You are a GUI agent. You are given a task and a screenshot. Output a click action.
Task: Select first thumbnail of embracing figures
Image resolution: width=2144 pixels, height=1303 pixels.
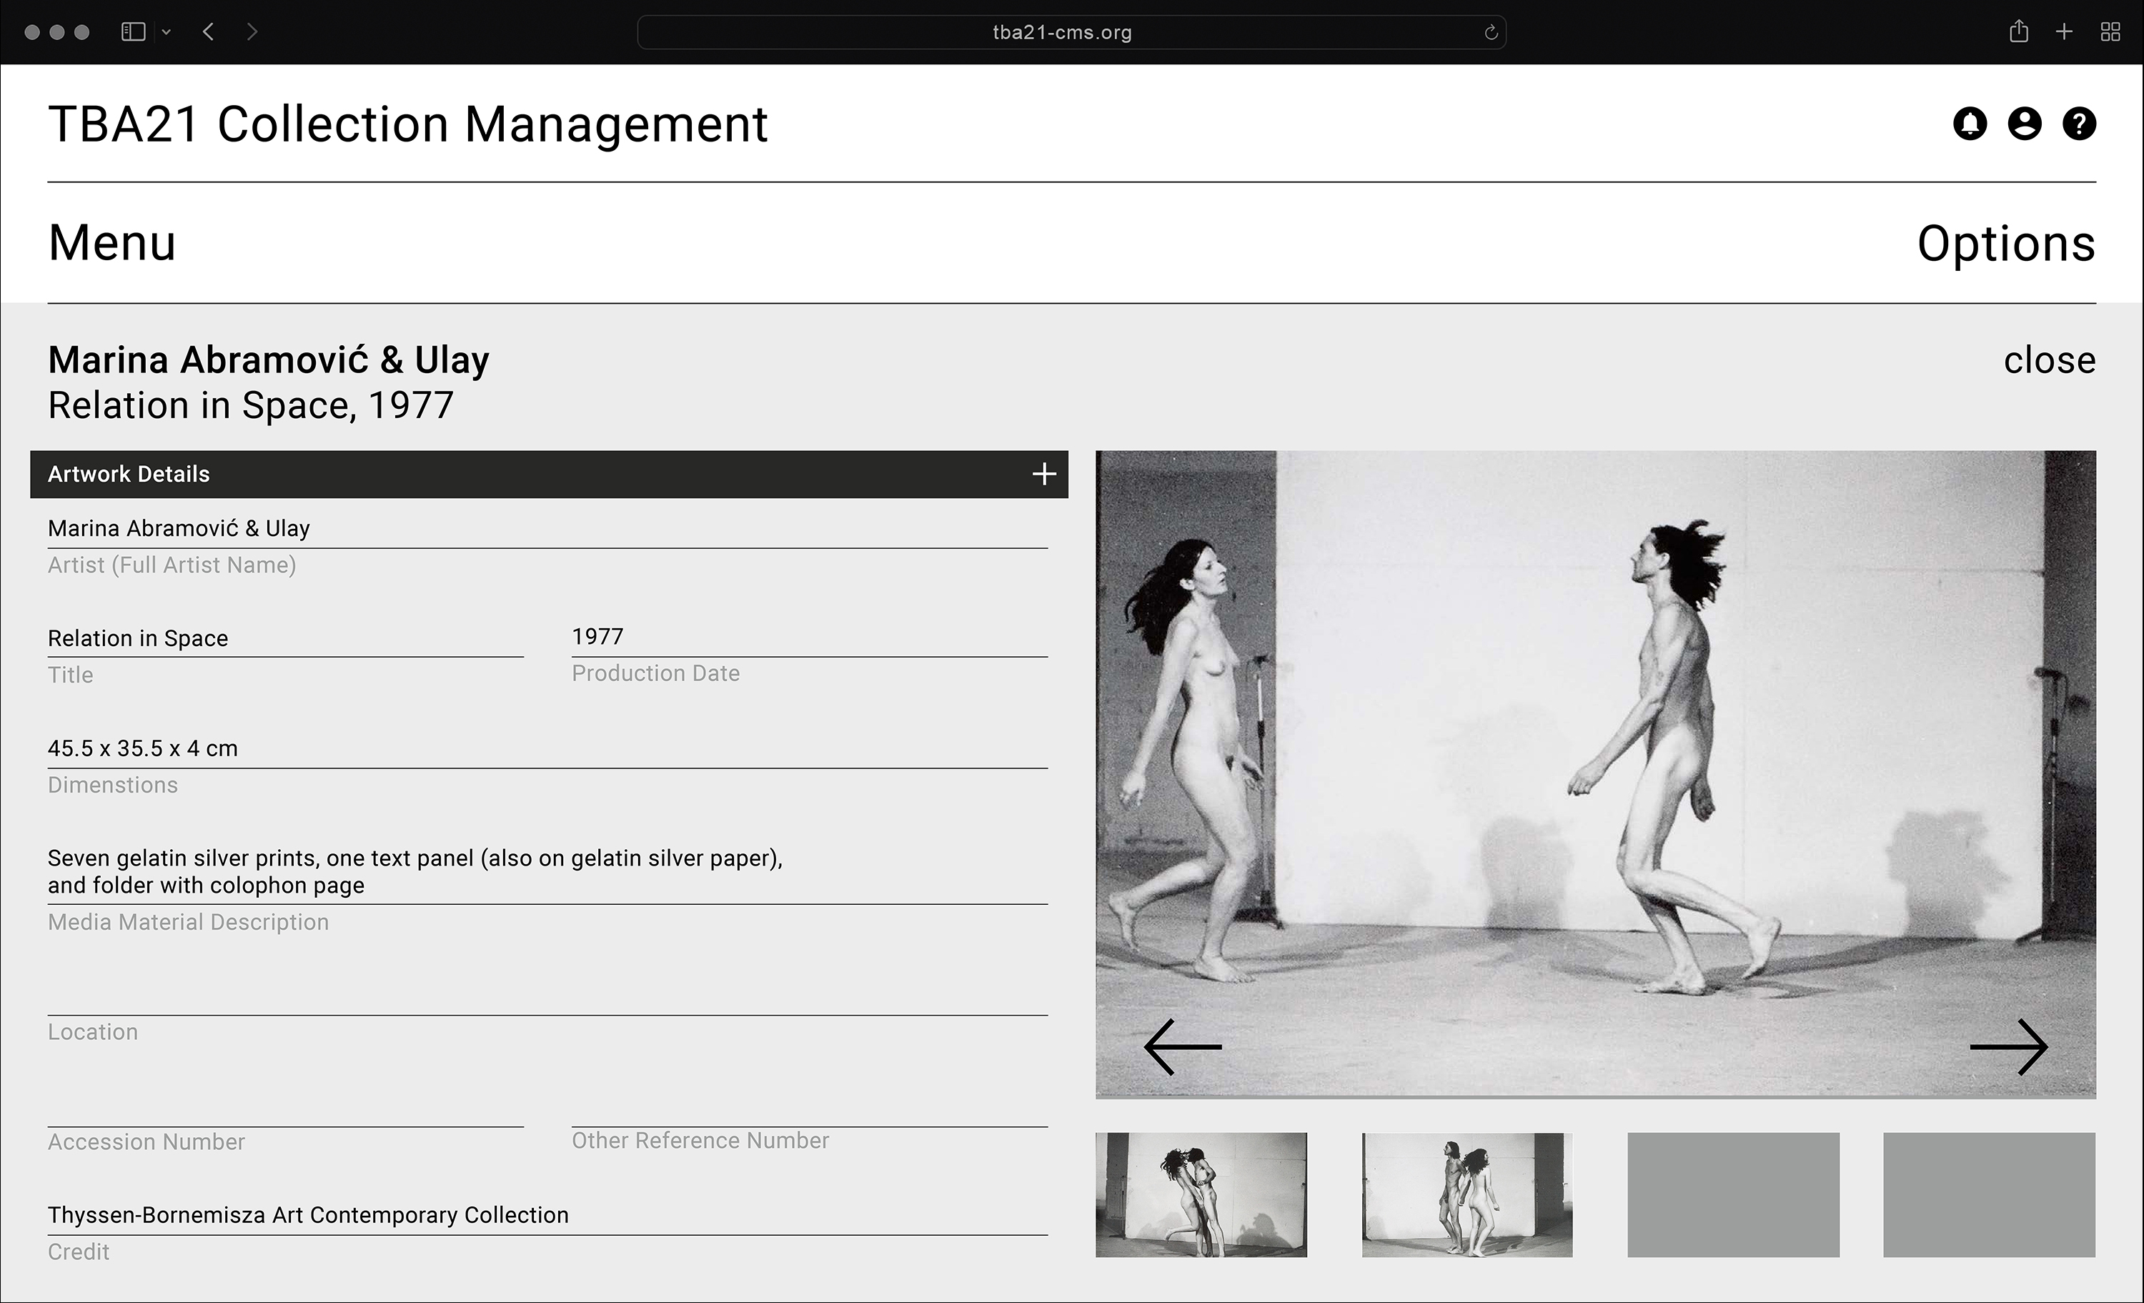1201,1195
